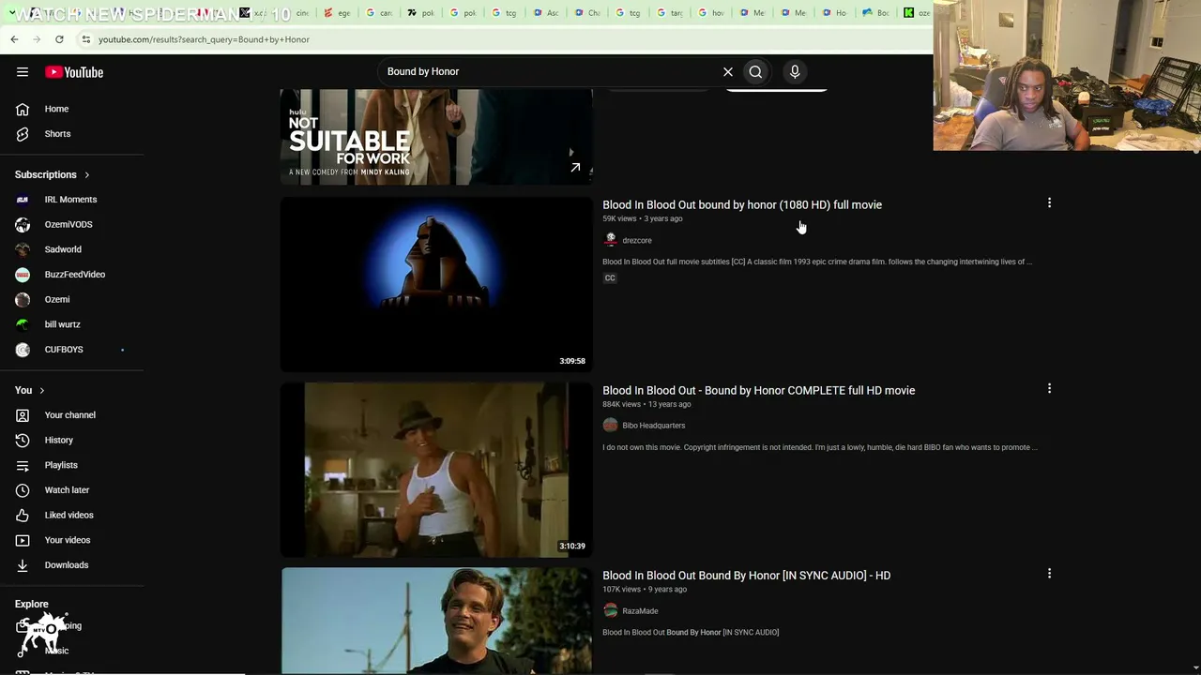Image resolution: width=1201 pixels, height=675 pixels.
Task: Switch to the "Cha" browser tab
Action: tap(589, 13)
